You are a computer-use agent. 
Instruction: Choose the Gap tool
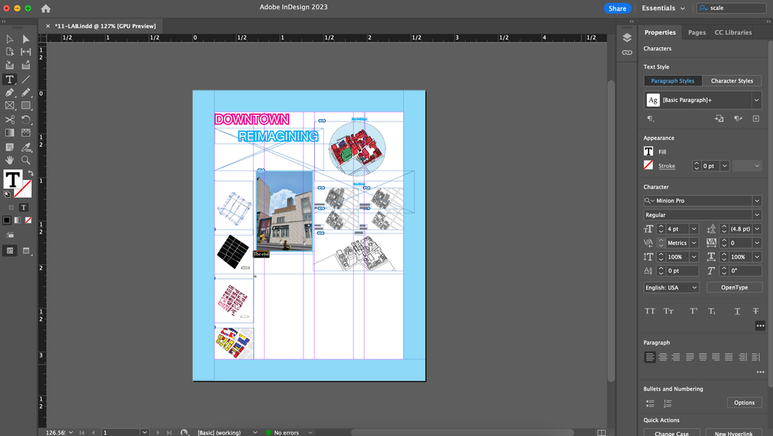click(26, 52)
